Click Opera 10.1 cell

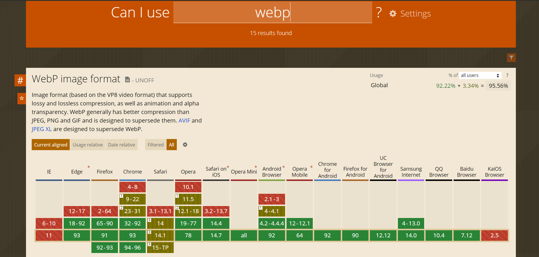188,187
